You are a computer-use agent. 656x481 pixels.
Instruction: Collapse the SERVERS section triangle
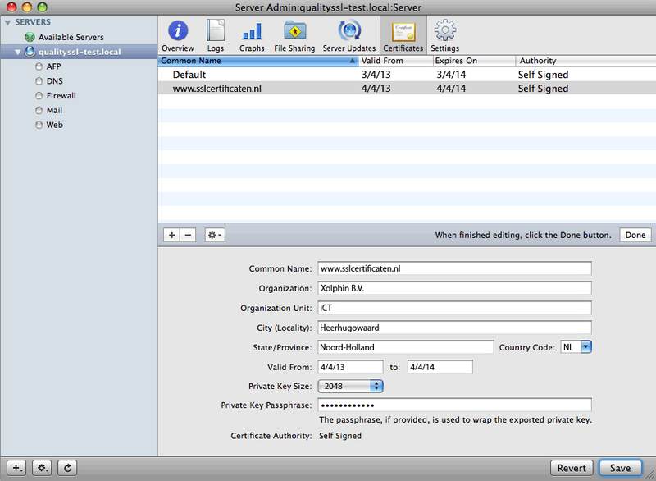tap(7, 23)
